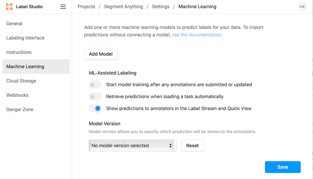Follow the see the documentation link
The image size is (313, 179).
click(196, 35)
